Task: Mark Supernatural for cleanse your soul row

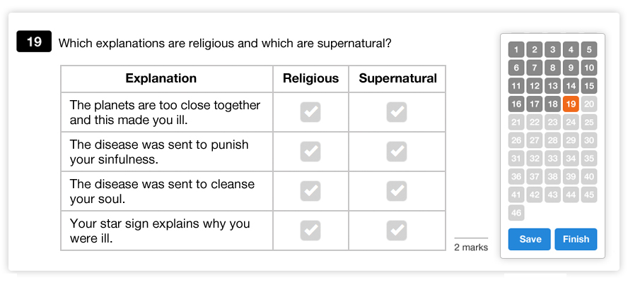Action: coord(397,191)
